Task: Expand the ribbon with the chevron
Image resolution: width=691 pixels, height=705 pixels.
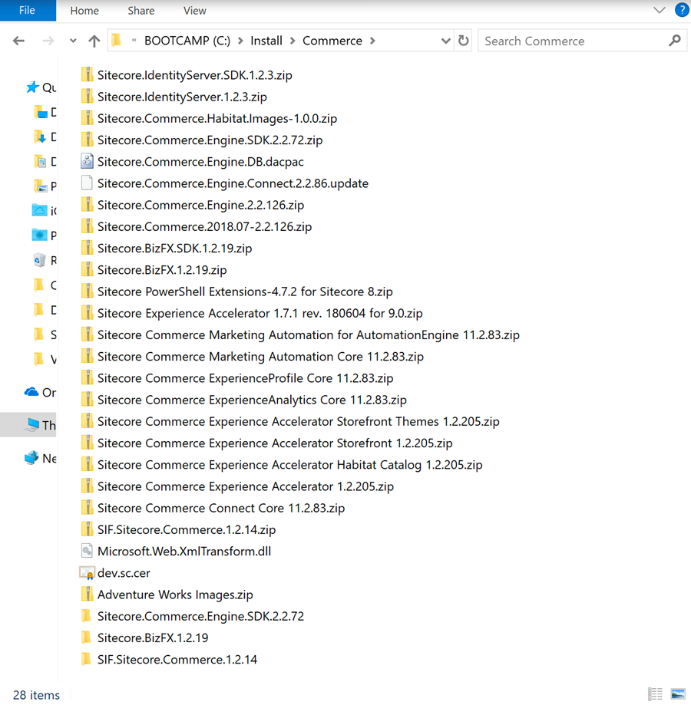Action: pyautogui.click(x=659, y=10)
